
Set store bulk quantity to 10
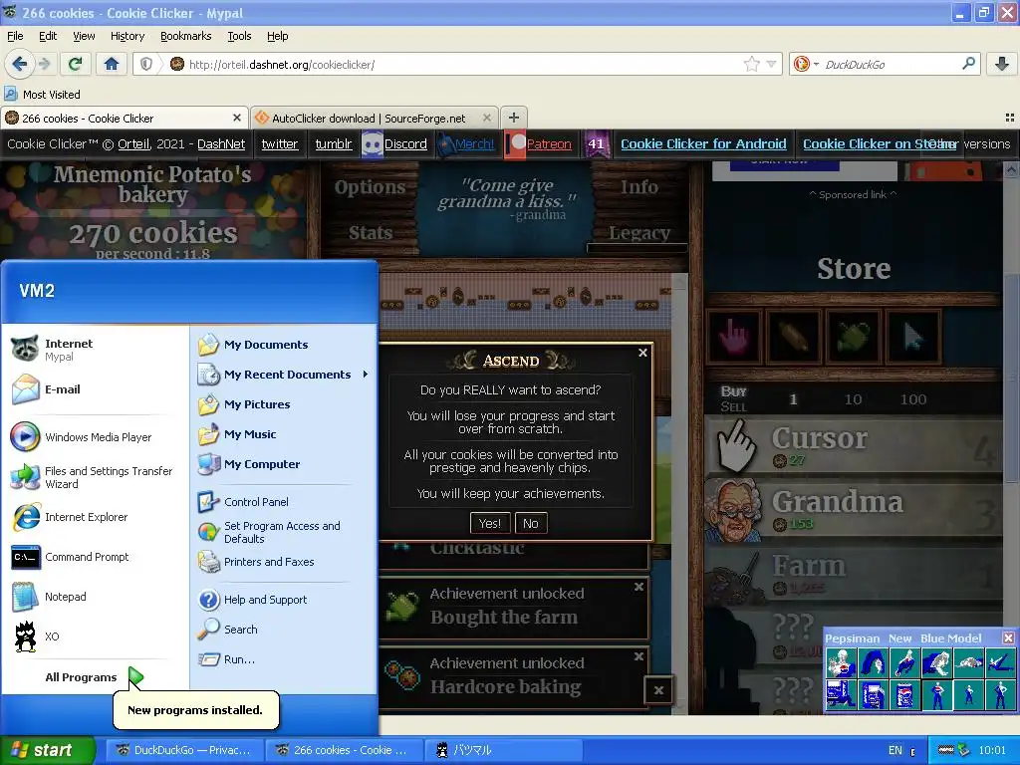853,399
